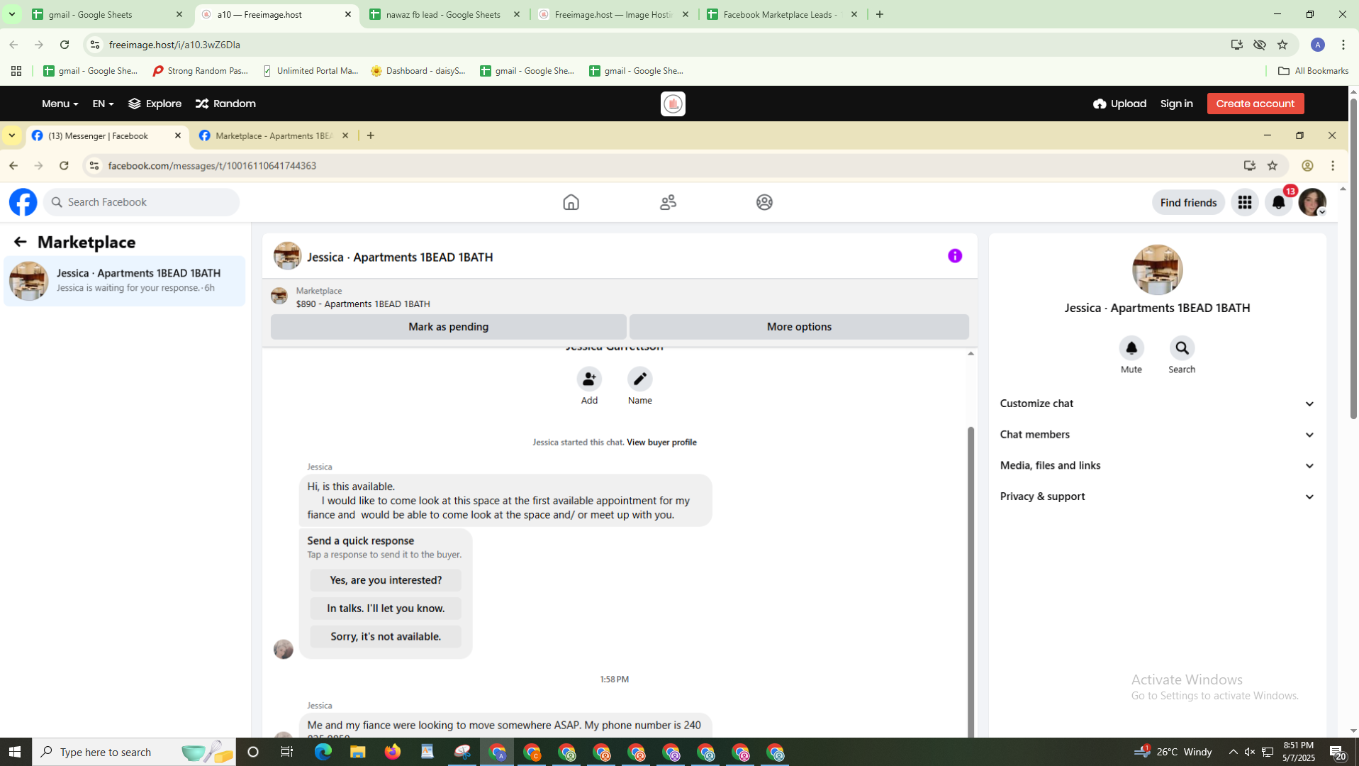This screenshot has width=1359, height=766.
Task: Send "Yes, are you interested?" response
Action: [x=386, y=580]
